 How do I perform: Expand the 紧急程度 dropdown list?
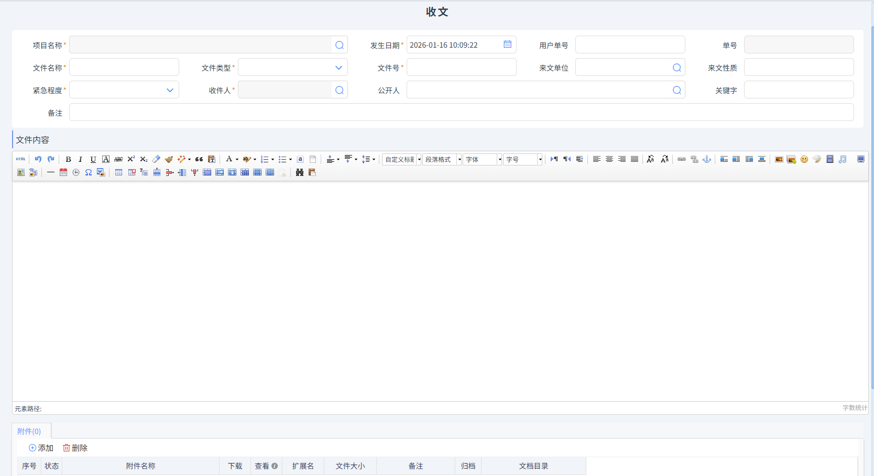coord(124,90)
